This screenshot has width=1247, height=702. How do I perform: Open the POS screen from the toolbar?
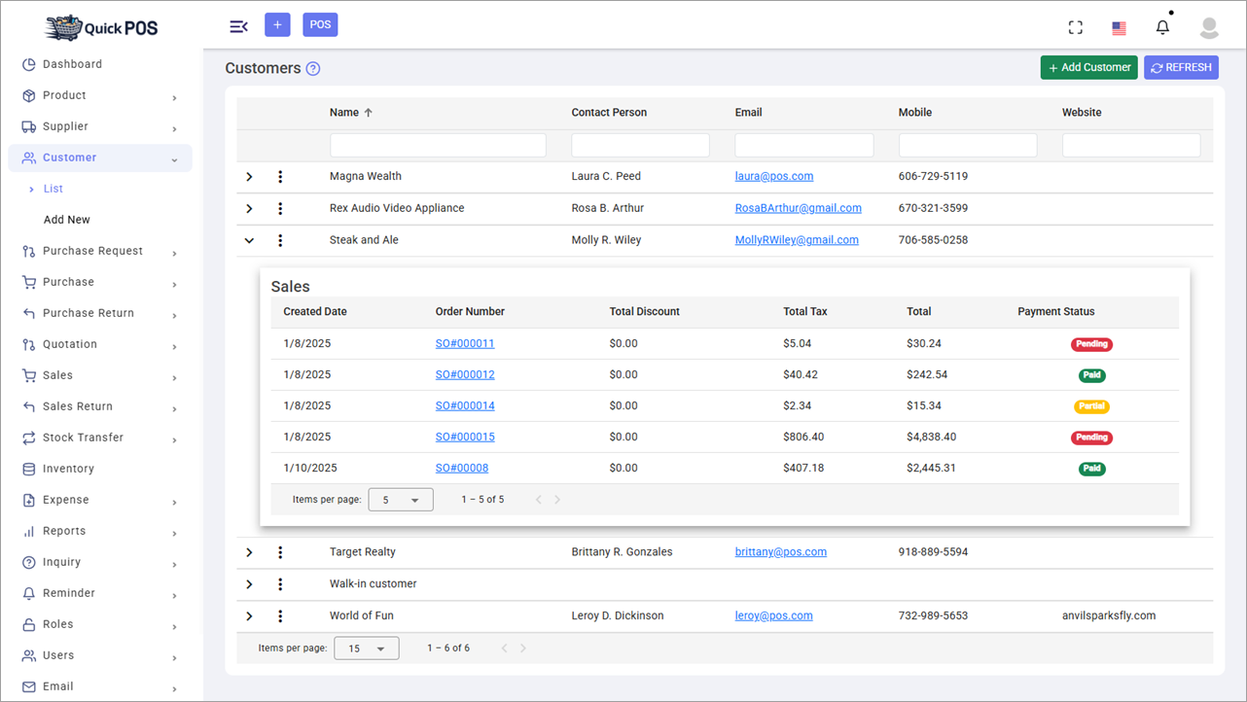tap(320, 24)
